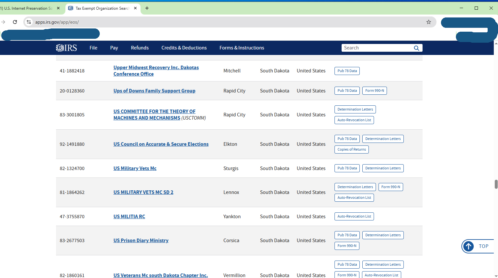Click Determination Letters for US Military Vets Mc
This screenshot has height=278, width=498.
[x=383, y=168]
